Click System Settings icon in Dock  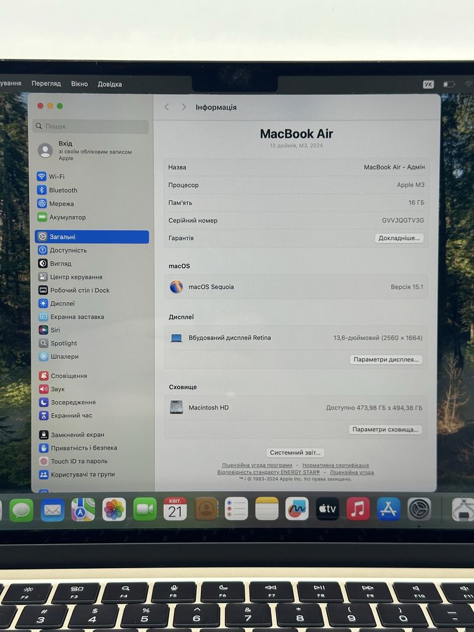(x=419, y=509)
